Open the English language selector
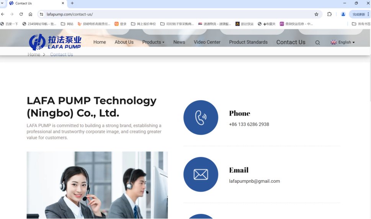Image resolution: width=371 pixels, height=219 pixels. tap(343, 42)
